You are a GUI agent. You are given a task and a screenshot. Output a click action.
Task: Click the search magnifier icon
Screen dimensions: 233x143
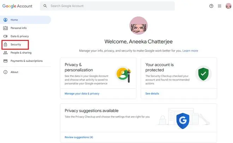(46, 6)
